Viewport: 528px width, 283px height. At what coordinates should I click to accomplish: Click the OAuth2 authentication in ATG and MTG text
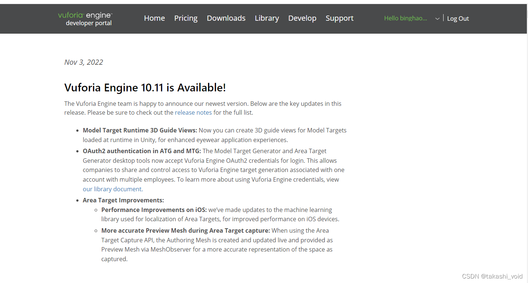(x=142, y=151)
